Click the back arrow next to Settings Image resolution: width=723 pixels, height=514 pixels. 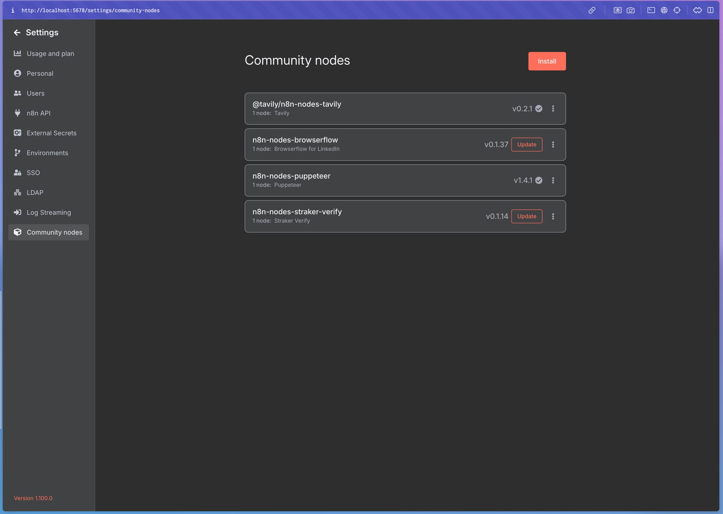[x=17, y=33]
